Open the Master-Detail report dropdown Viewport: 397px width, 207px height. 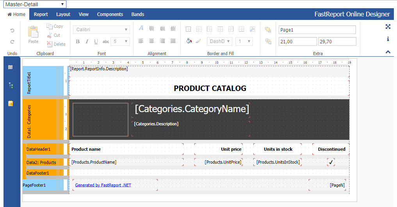(x=35, y=4)
